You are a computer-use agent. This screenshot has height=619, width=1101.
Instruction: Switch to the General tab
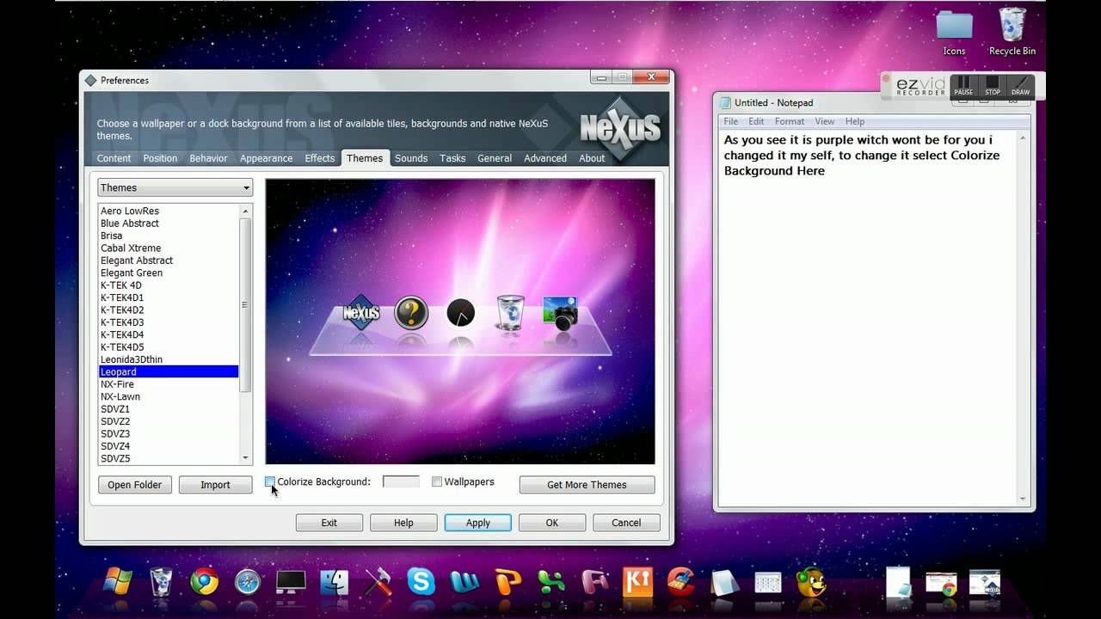tap(495, 158)
